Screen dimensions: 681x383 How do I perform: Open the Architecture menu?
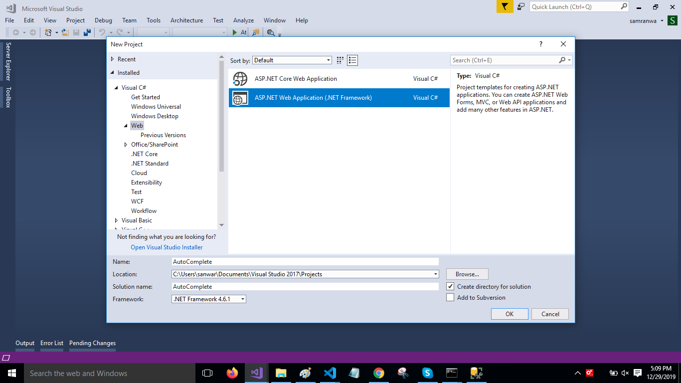[186, 20]
